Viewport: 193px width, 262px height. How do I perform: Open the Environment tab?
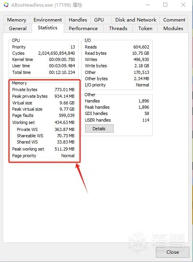coord(48,20)
